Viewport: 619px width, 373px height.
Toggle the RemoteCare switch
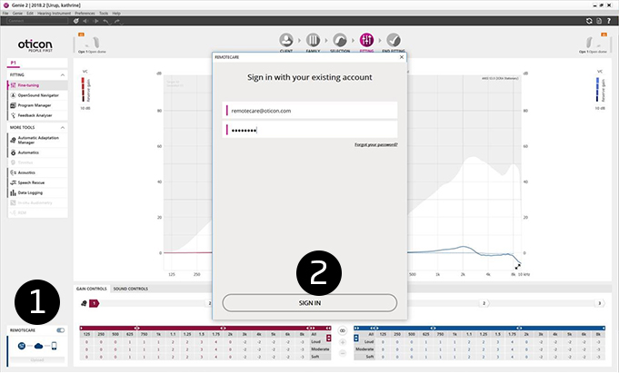click(60, 330)
